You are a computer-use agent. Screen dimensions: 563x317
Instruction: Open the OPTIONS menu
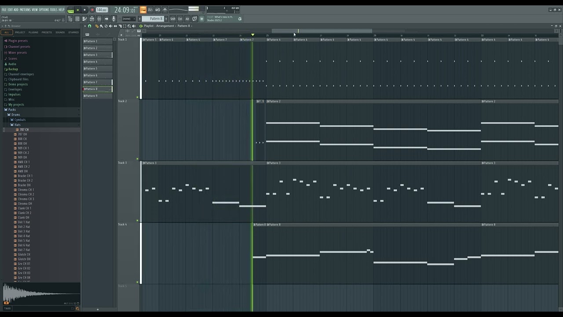click(x=44, y=10)
